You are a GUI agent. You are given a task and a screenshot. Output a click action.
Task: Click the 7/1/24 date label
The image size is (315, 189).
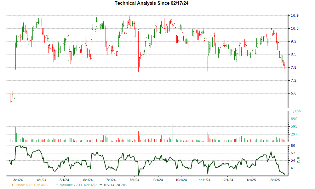pyautogui.click(x=111, y=180)
